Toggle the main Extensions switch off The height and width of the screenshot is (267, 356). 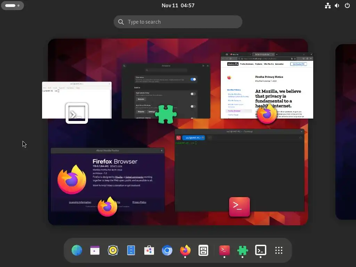click(193, 79)
